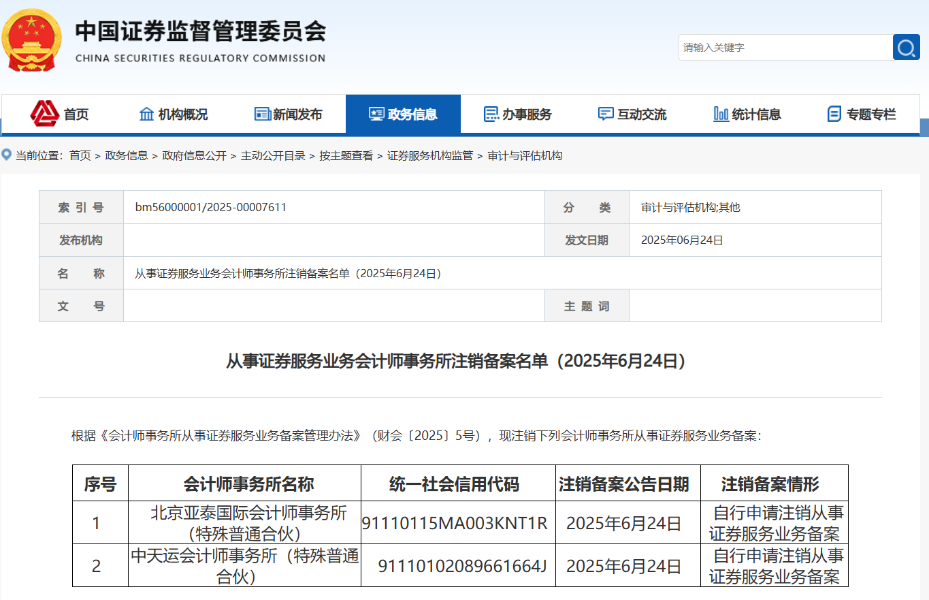Click the 北京亚泰国际会计师事务所 cell
The width and height of the screenshot is (929, 600).
244,522
